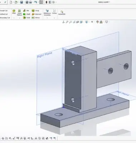This screenshot has width=136, height=143.
Task: Open Edit Appearance color ball icon
Action: point(97,22)
